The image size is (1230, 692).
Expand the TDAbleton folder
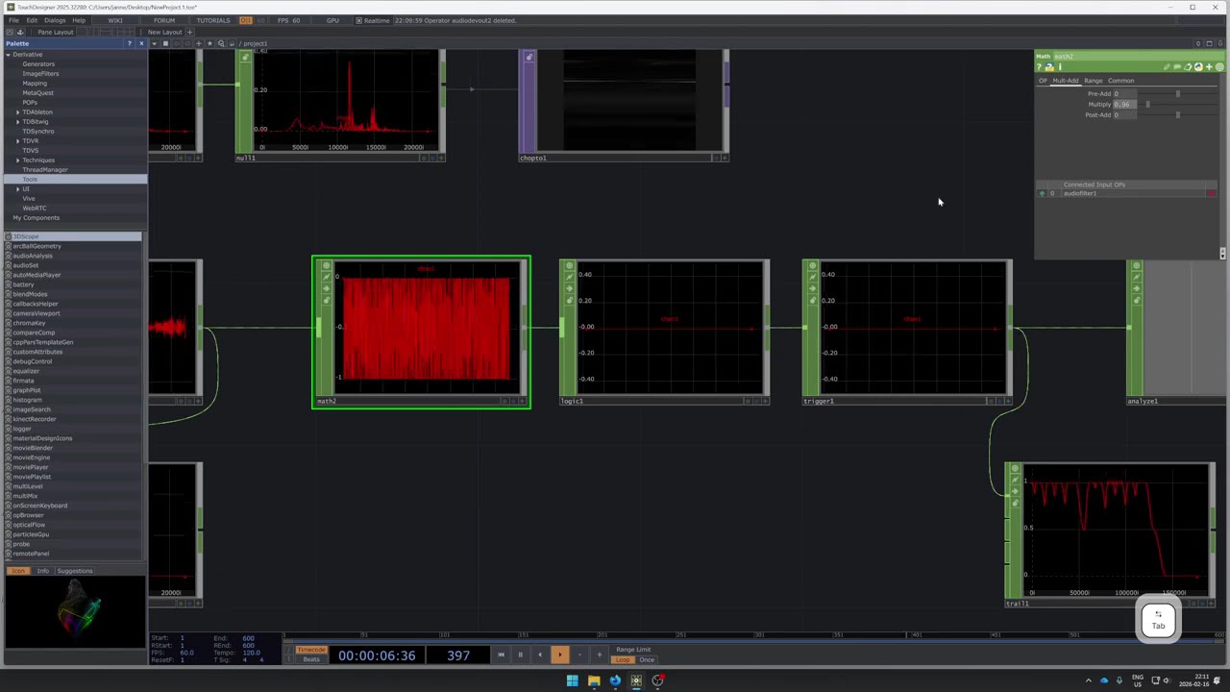click(17, 111)
